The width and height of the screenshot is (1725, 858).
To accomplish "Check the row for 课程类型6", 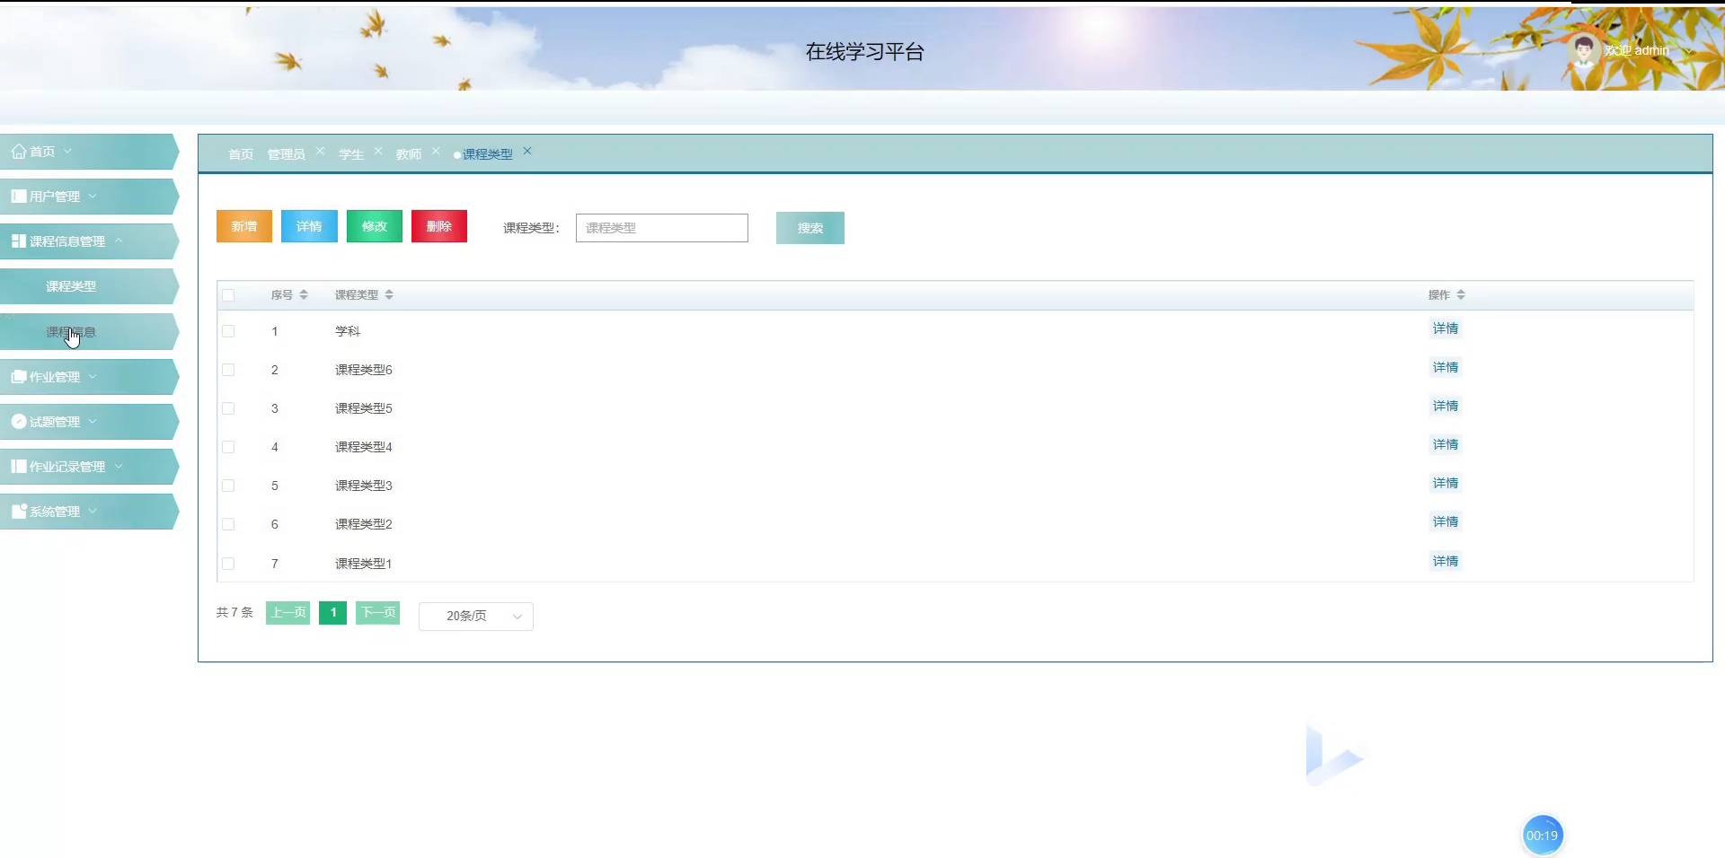I will pos(228,370).
